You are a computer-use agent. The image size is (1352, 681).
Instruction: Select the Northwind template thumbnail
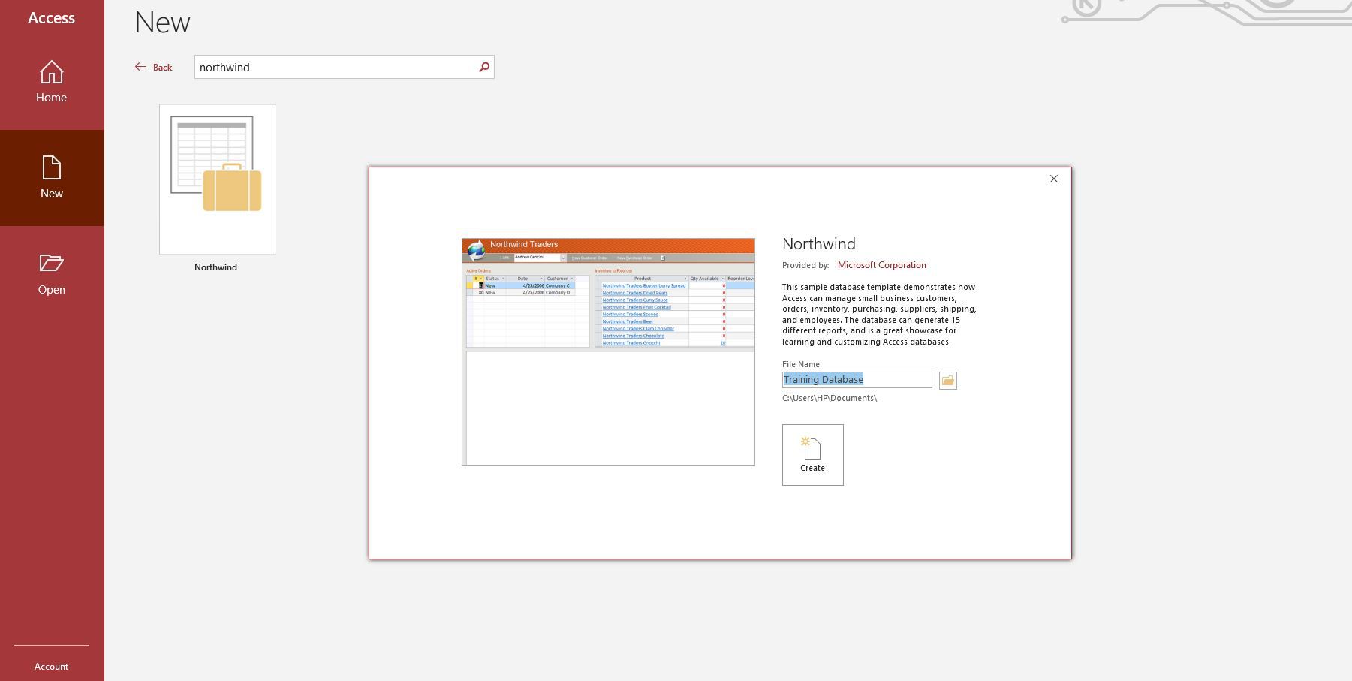218,179
